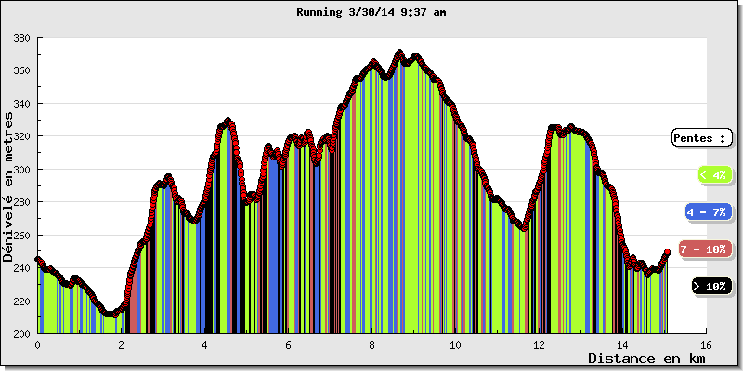Click the 280 tick label on elevation axis
This screenshot has width=743, height=371.
point(21,202)
